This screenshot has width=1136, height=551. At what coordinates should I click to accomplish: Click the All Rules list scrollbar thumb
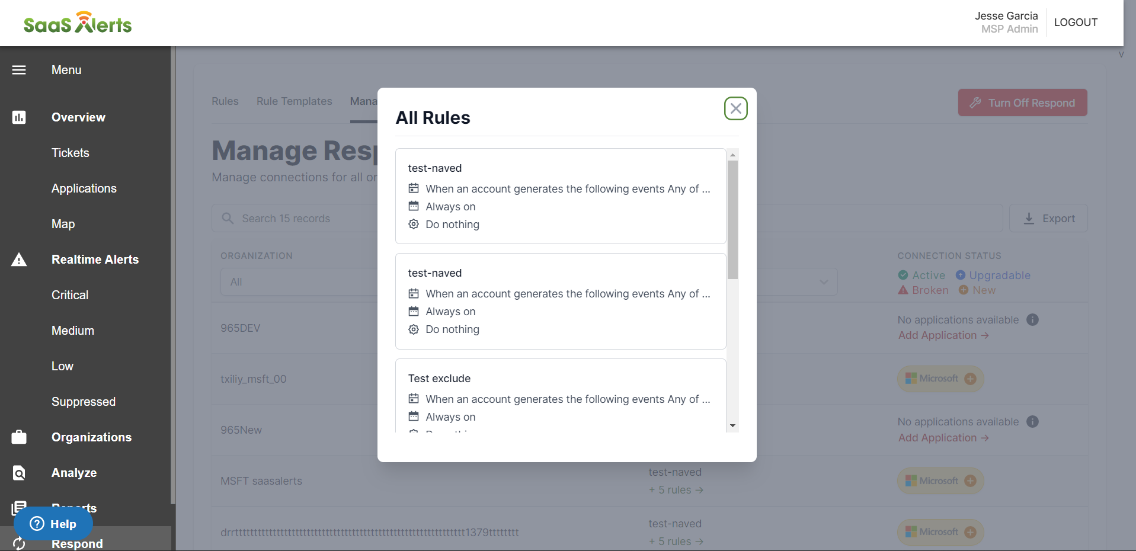tap(732, 219)
